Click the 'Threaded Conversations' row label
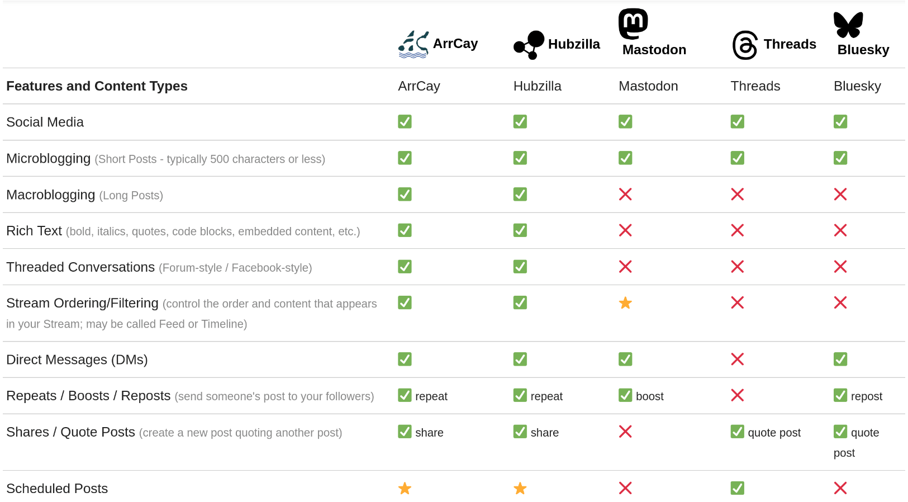 pos(80,267)
